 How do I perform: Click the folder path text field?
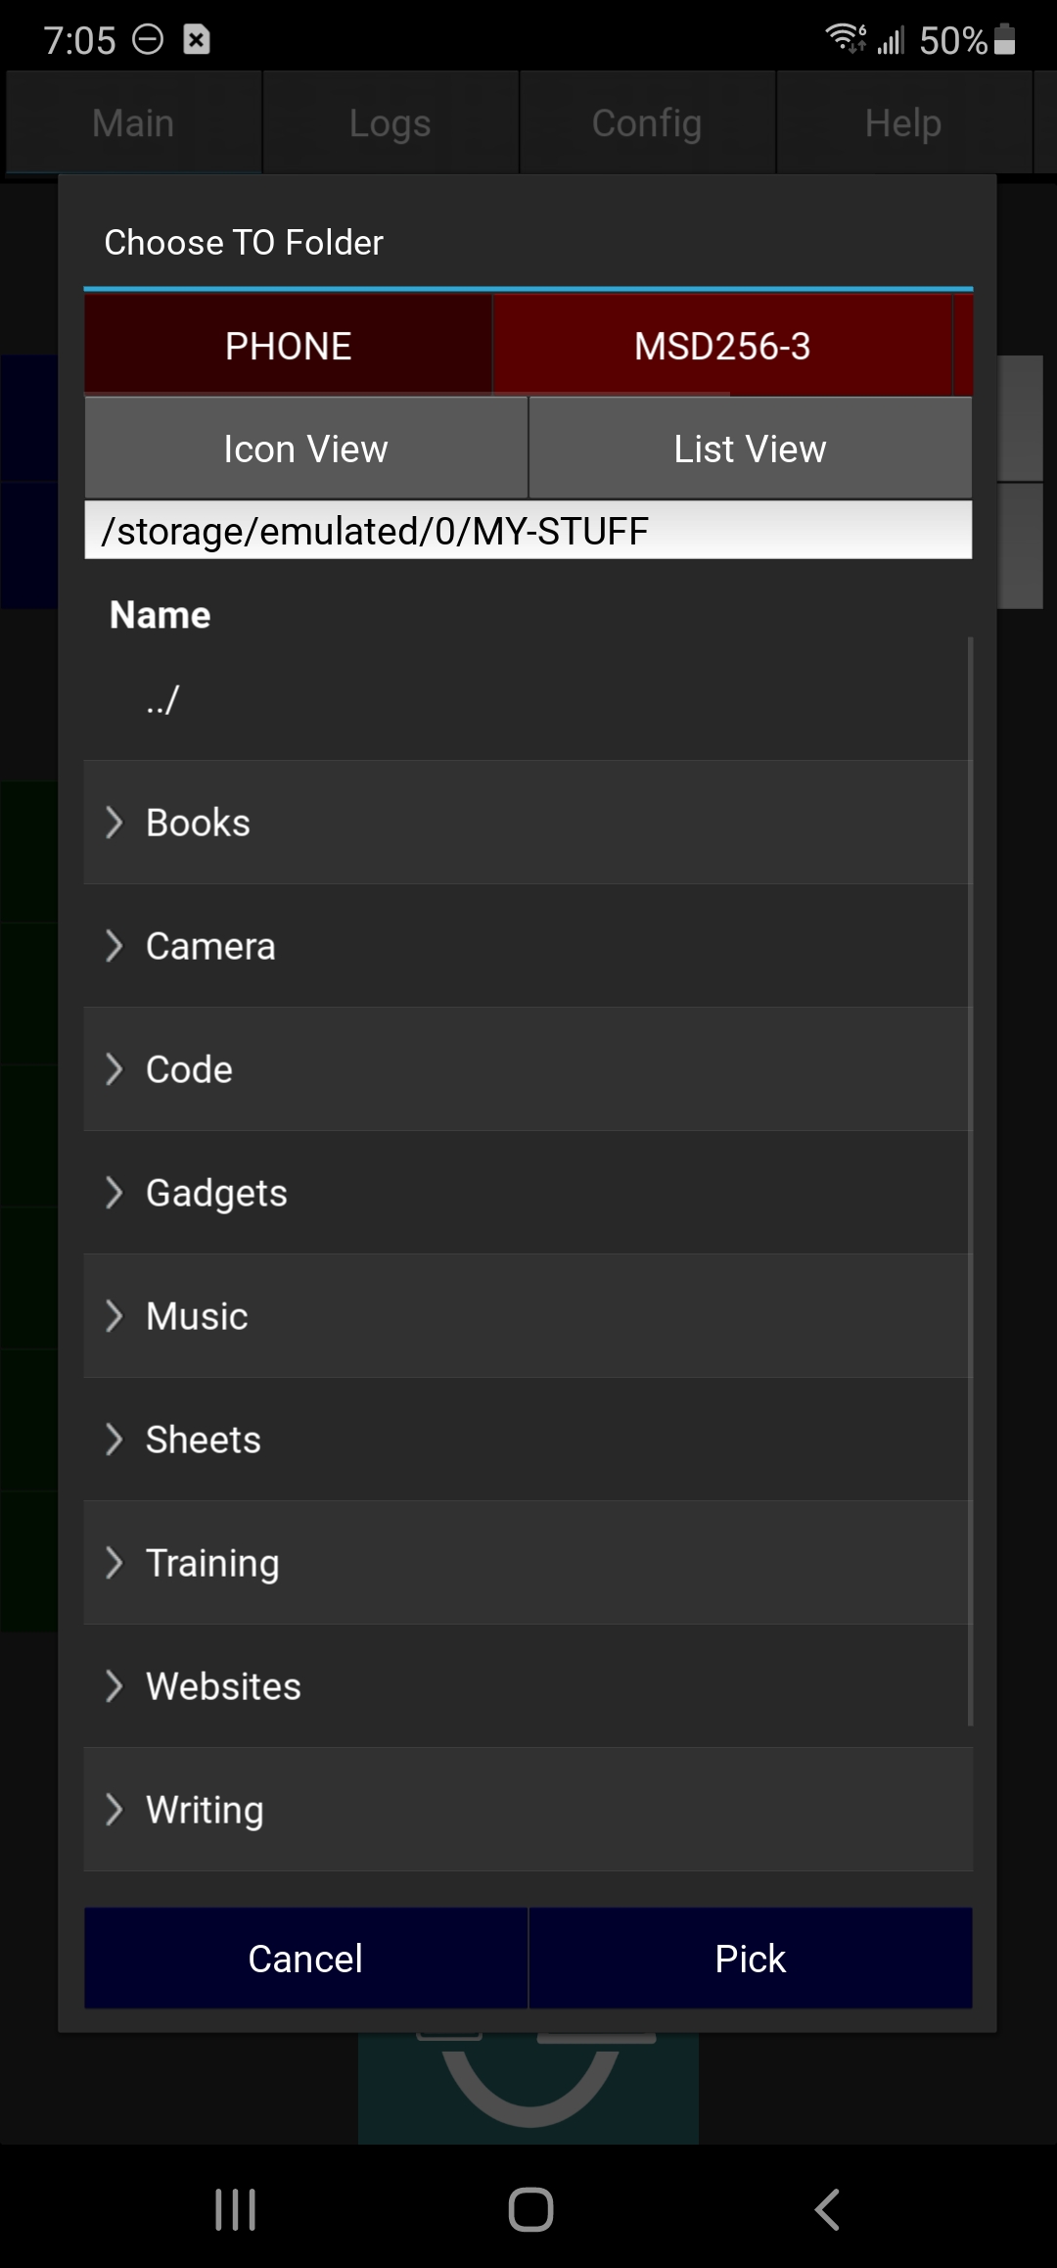coord(528,531)
